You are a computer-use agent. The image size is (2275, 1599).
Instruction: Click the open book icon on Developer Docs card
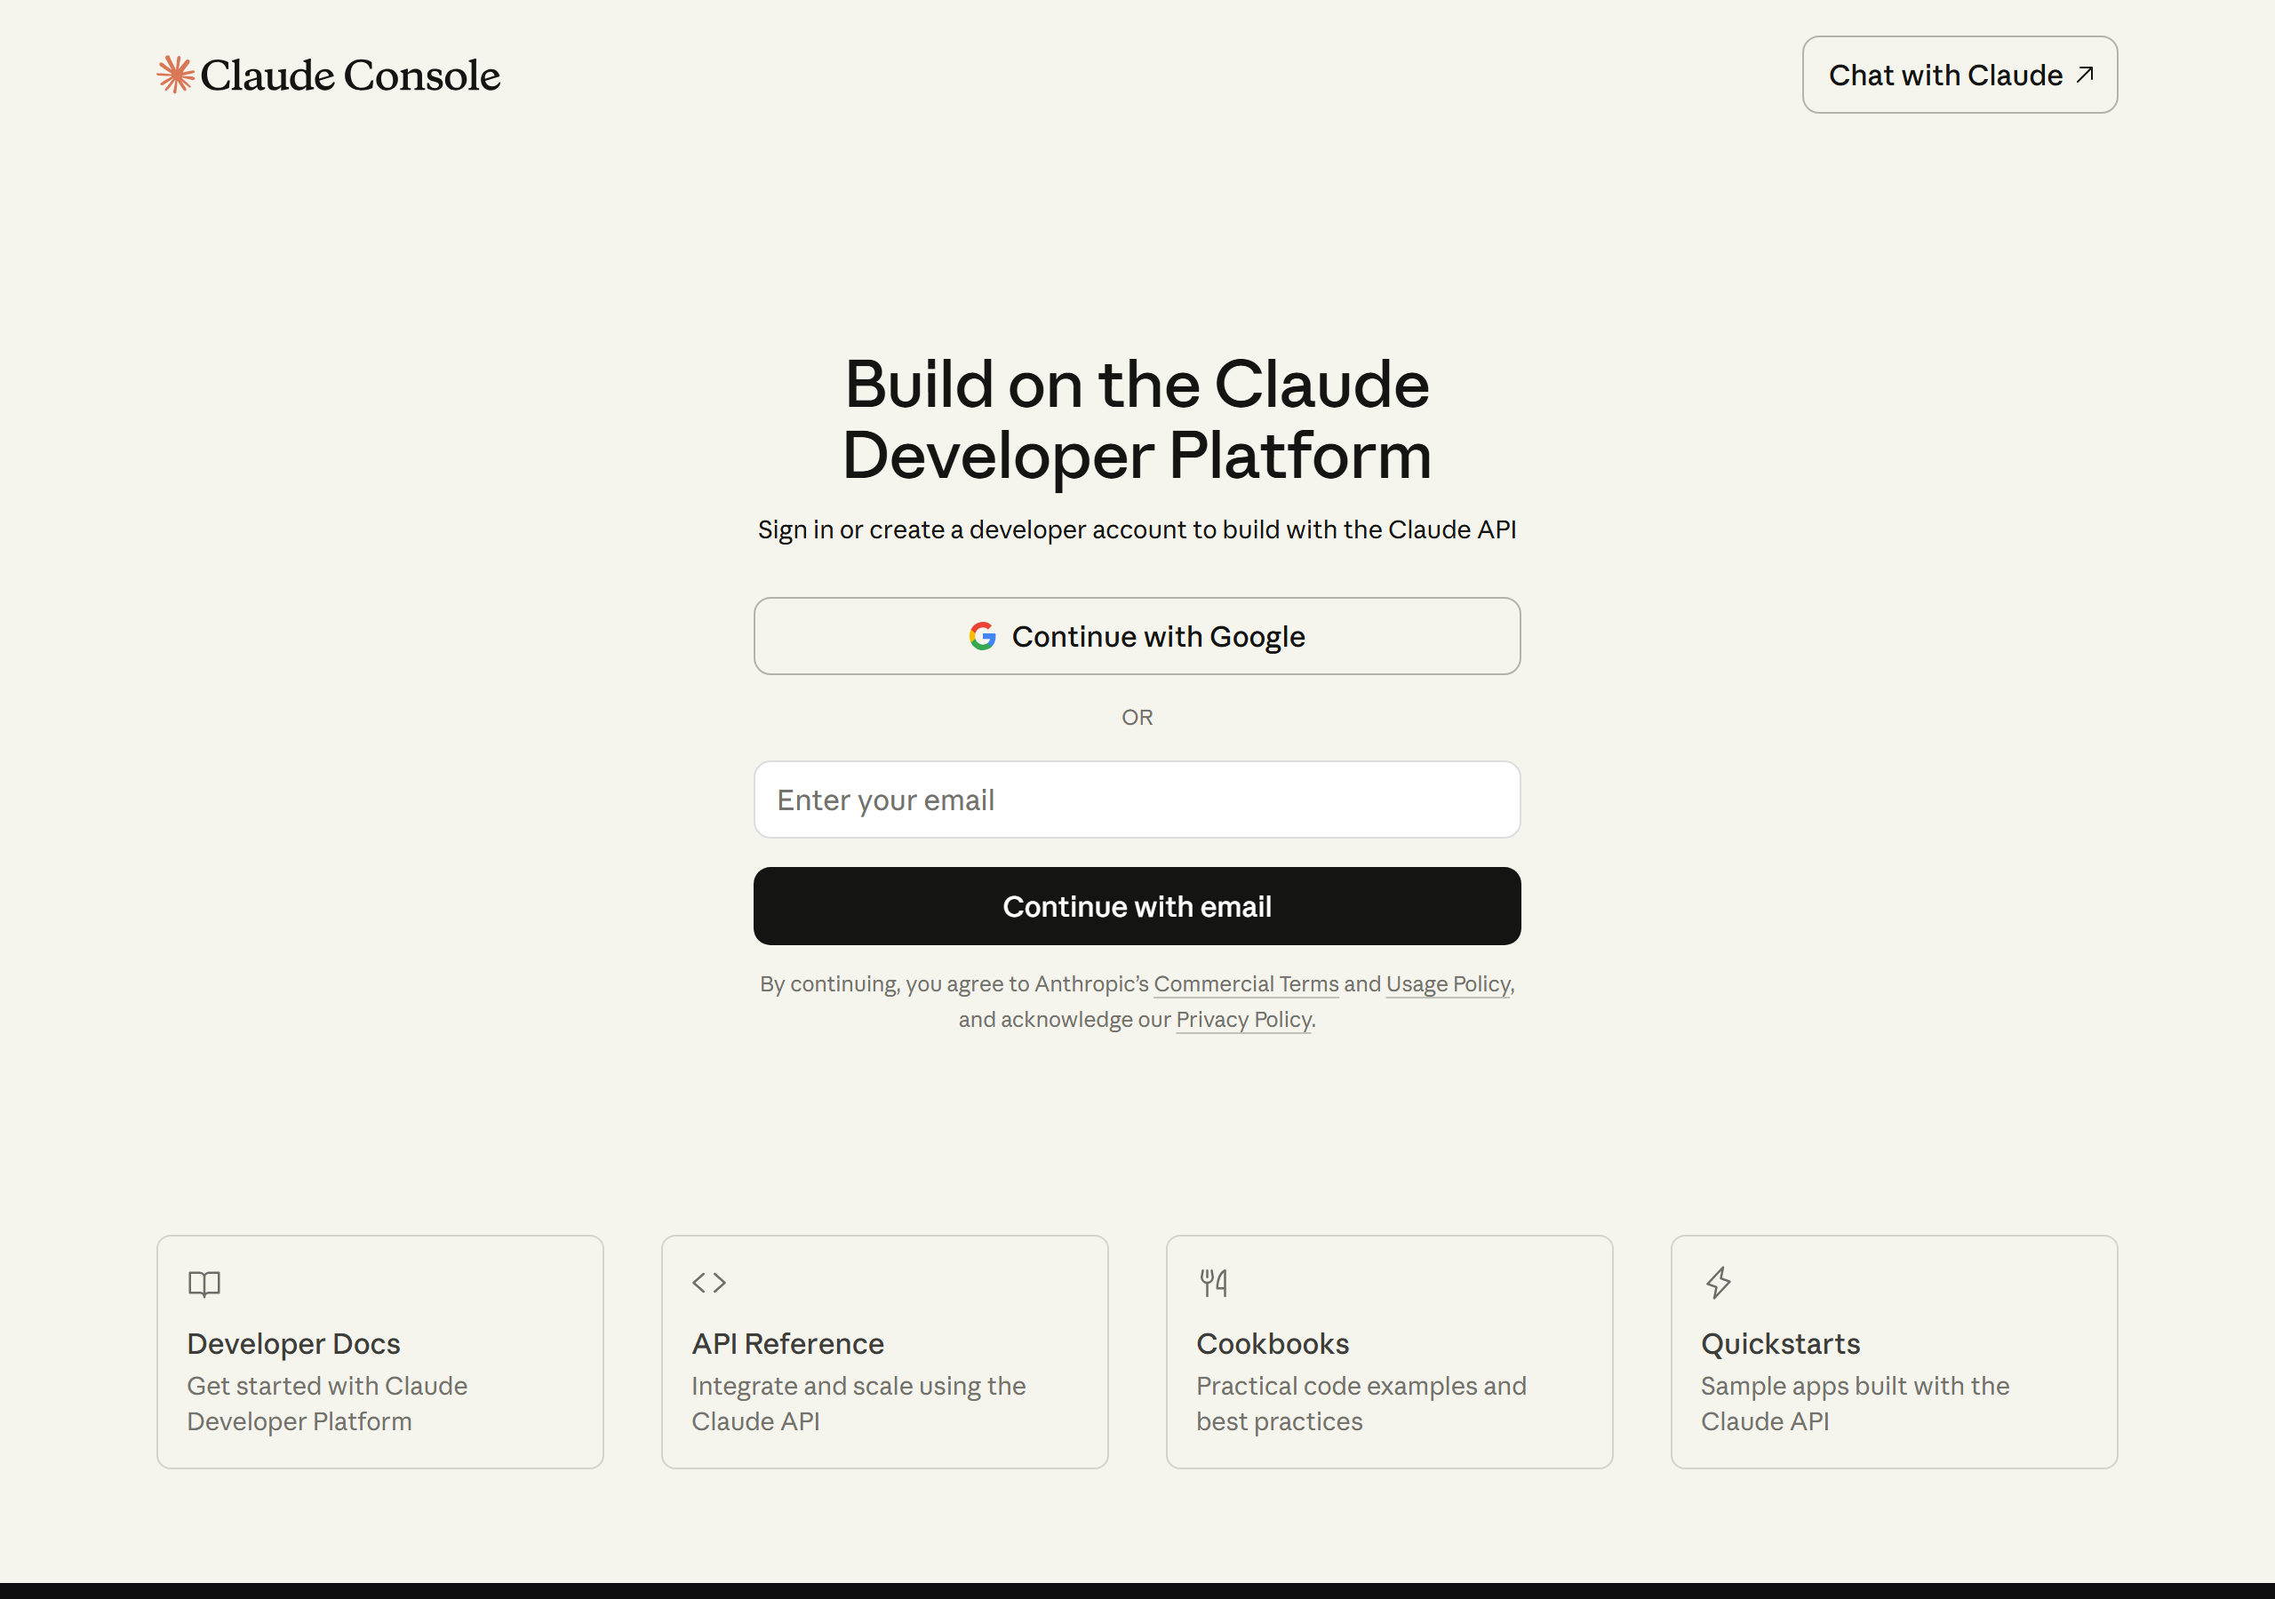(204, 1283)
